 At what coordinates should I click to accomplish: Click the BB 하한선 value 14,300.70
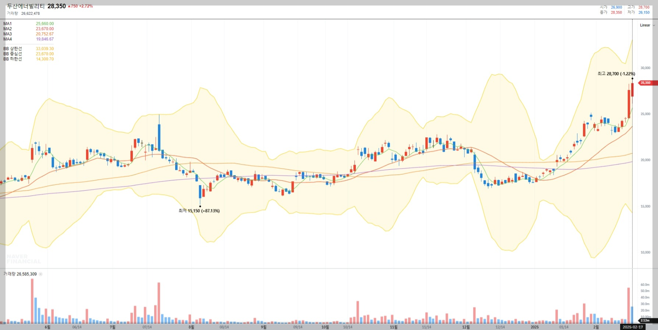45,59
